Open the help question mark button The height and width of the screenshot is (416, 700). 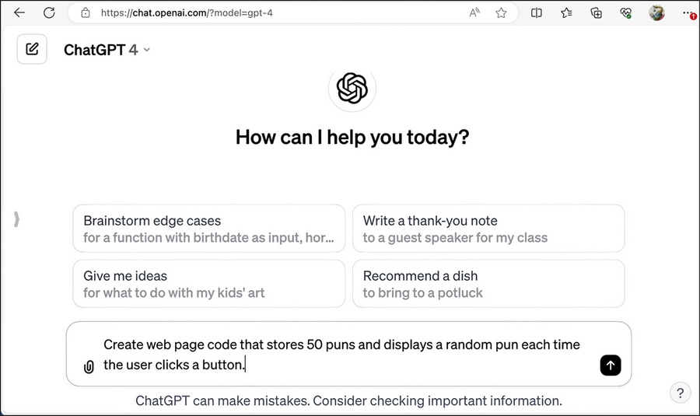[x=680, y=393]
